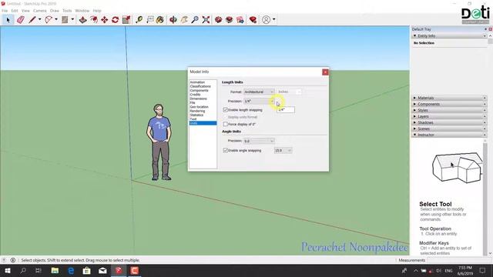Open Extension Warehouse from the toolbar
This screenshot has width=493, height=277.
tap(230, 20)
